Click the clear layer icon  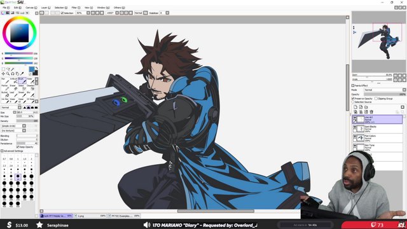(366, 112)
